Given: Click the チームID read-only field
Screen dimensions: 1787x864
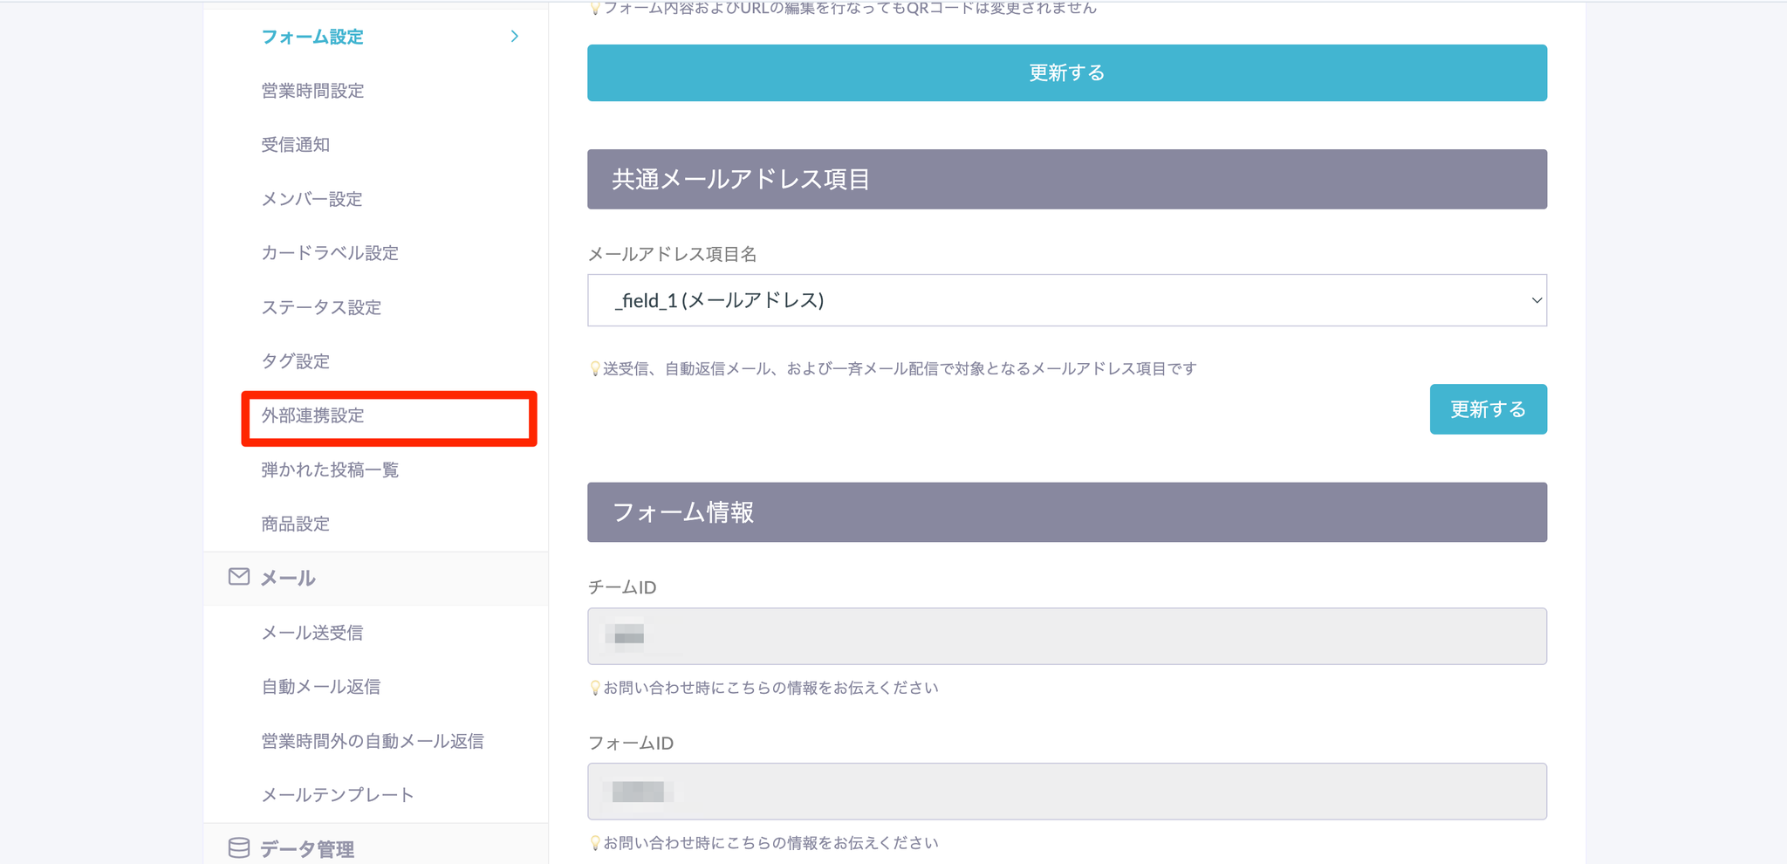Looking at the screenshot, I should [x=1066, y=636].
